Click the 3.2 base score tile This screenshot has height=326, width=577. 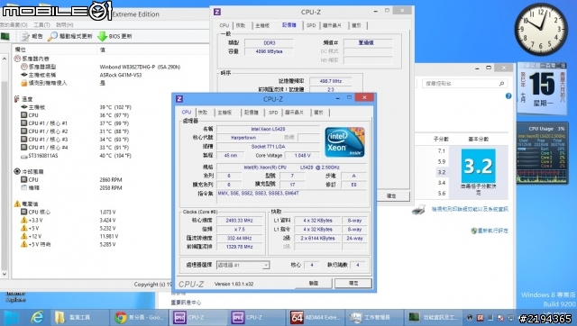478,166
